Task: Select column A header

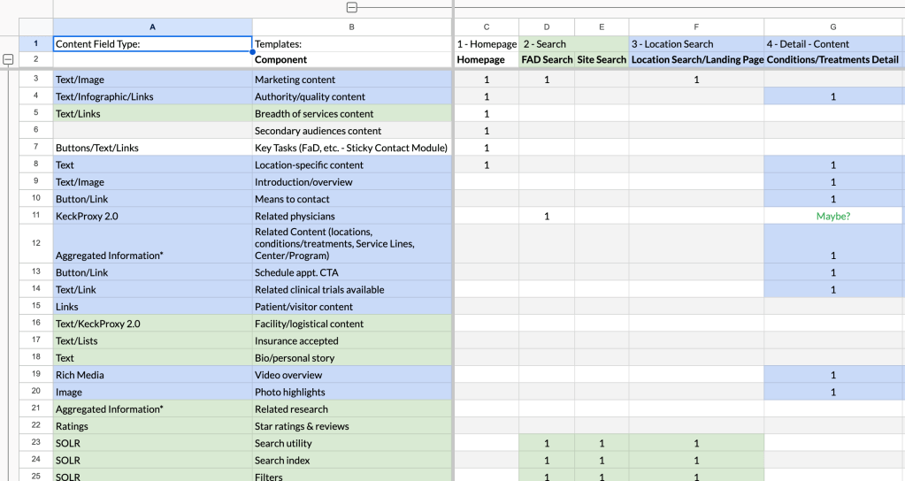Action: click(152, 27)
